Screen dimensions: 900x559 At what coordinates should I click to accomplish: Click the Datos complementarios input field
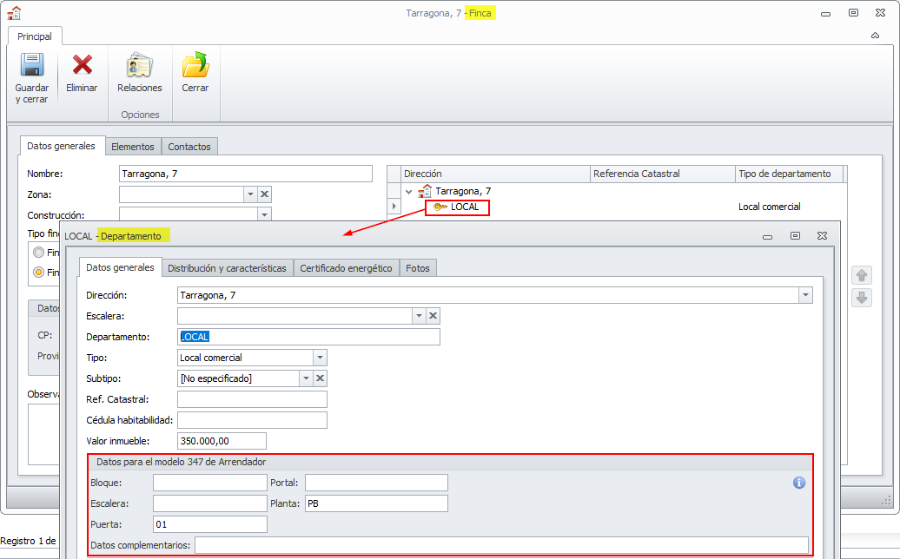(x=501, y=545)
